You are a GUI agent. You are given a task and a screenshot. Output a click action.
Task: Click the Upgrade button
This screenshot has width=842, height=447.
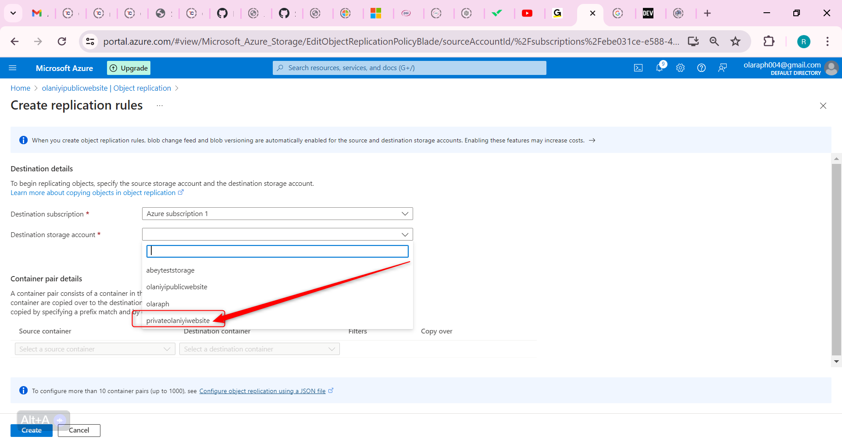[128, 68]
